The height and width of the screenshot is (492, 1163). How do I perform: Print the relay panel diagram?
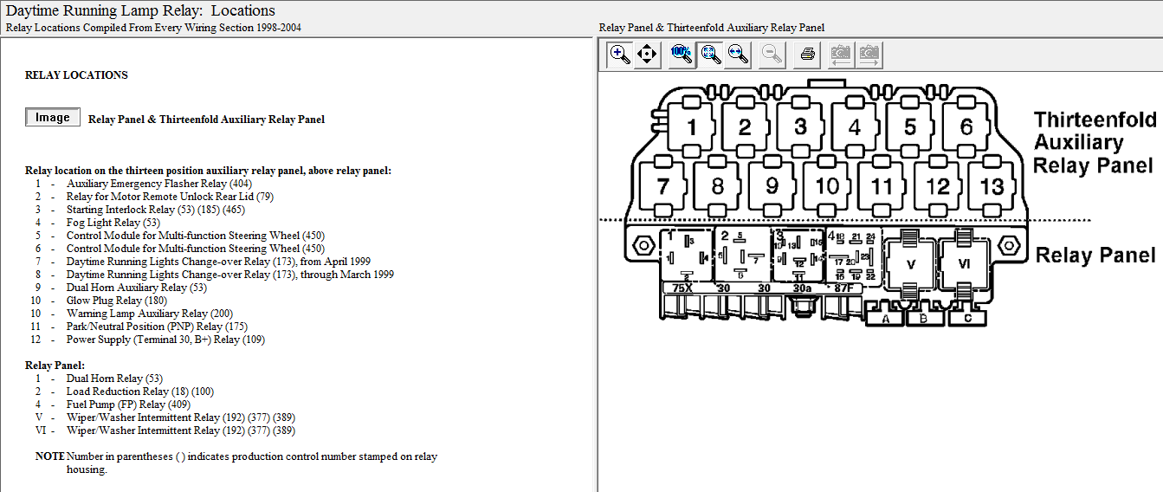pyautogui.click(x=807, y=55)
